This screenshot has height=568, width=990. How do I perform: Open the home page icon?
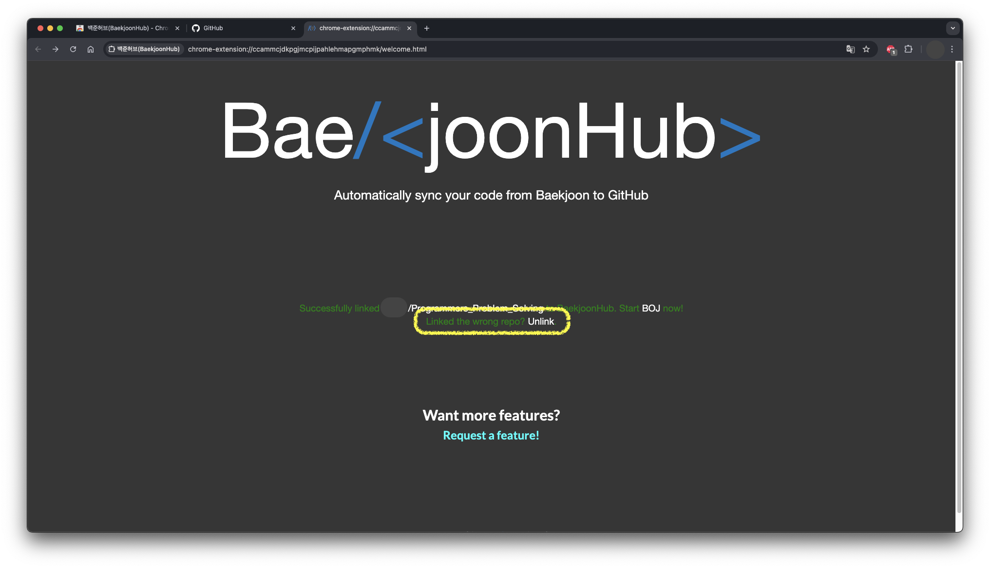pyautogui.click(x=91, y=49)
